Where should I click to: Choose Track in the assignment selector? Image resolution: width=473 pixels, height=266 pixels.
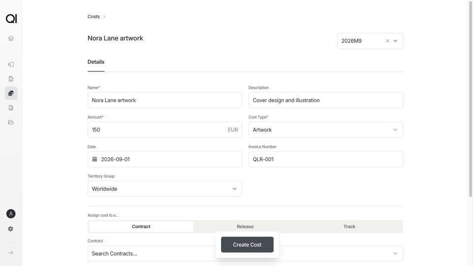349,227
